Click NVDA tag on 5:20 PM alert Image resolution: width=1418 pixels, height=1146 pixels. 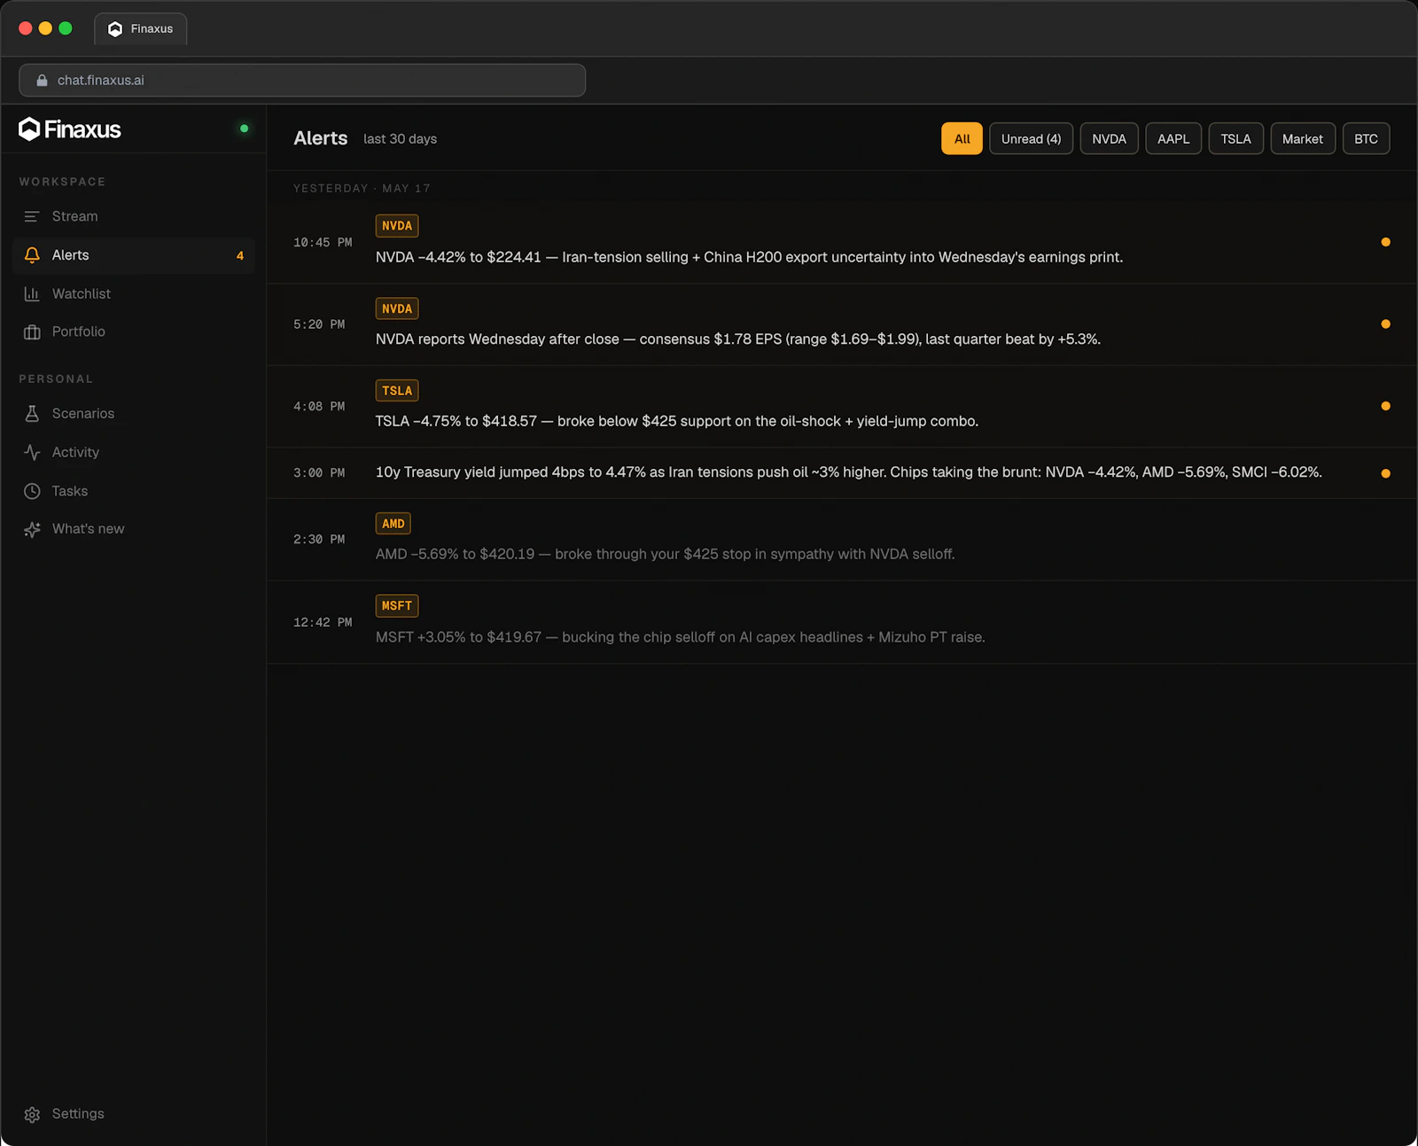(x=397, y=308)
